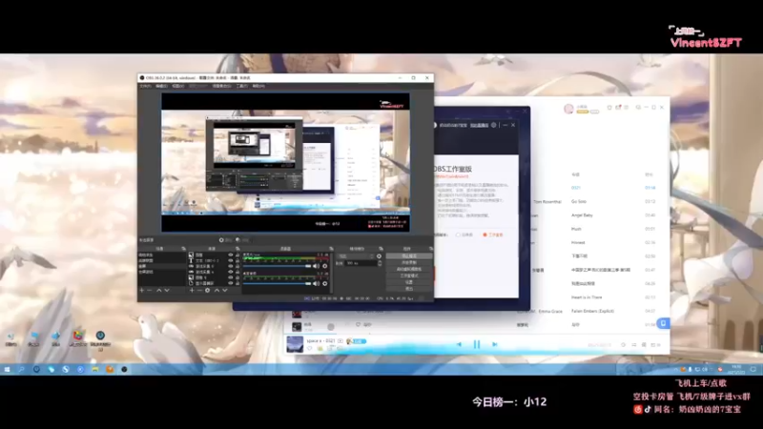Viewport: 763px width, 429px height.
Task: Open the 工具(T) menu in OBS
Action: pos(242,86)
